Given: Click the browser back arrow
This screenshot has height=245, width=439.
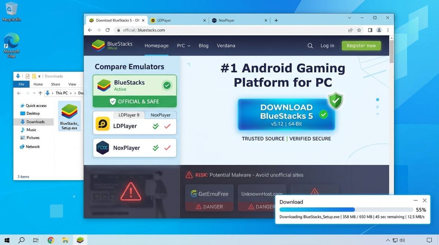Looking at the screenshot, I should (x=90, y=30).
